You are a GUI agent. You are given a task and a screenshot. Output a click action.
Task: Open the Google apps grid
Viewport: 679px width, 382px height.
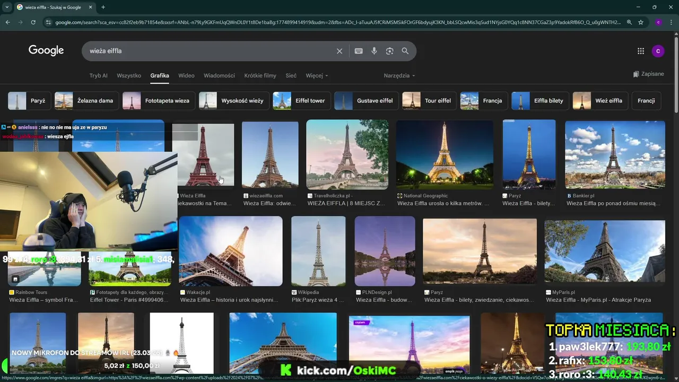pos(641,51)
